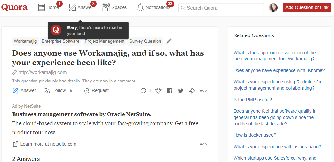Open the 'Is the PMP useful?' question

pyautogui.click(x=253, y=100)
